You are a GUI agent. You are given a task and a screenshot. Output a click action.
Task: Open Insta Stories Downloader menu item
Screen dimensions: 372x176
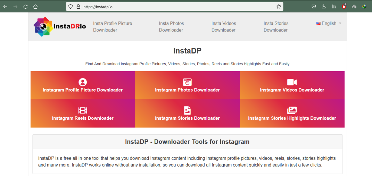(276, 27)
